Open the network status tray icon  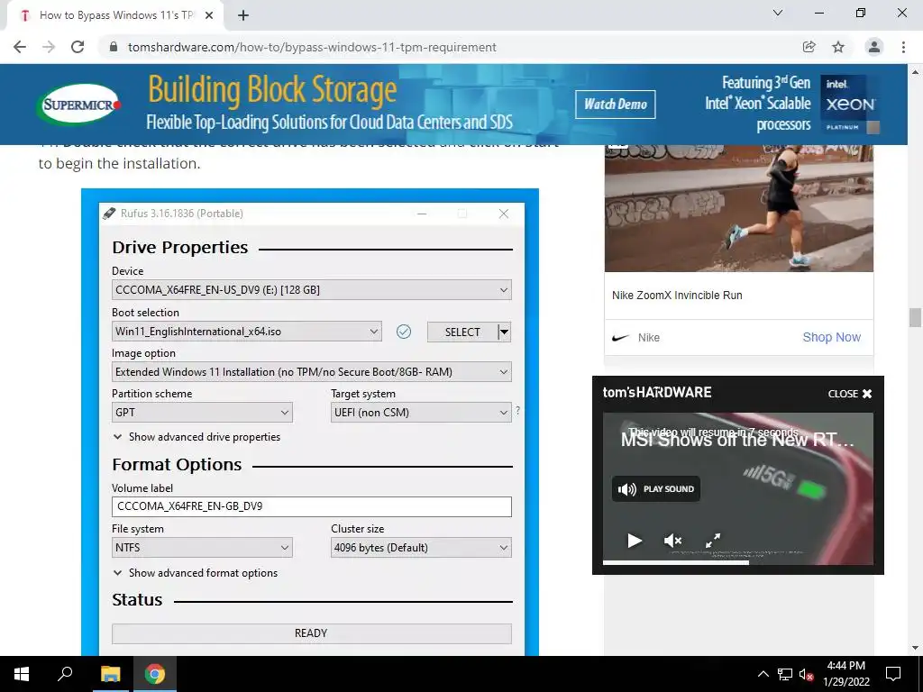click(785, 674)
